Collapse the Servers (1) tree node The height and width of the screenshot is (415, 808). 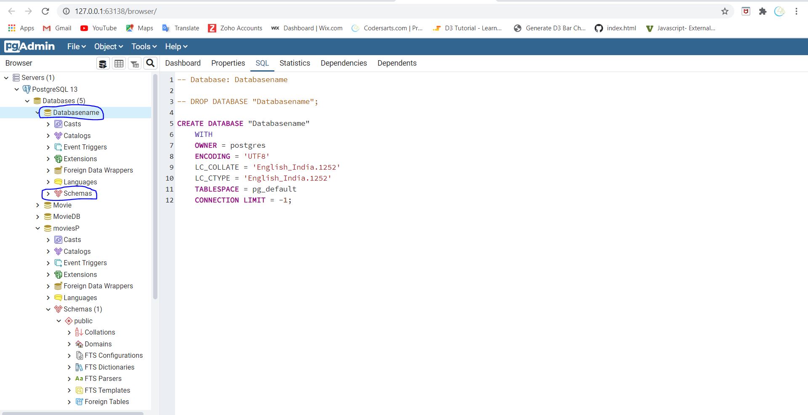point(6,78)
